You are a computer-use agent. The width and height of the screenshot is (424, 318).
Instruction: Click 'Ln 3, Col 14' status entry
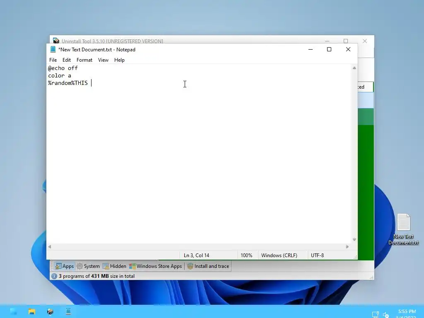[x=197, y=255]
